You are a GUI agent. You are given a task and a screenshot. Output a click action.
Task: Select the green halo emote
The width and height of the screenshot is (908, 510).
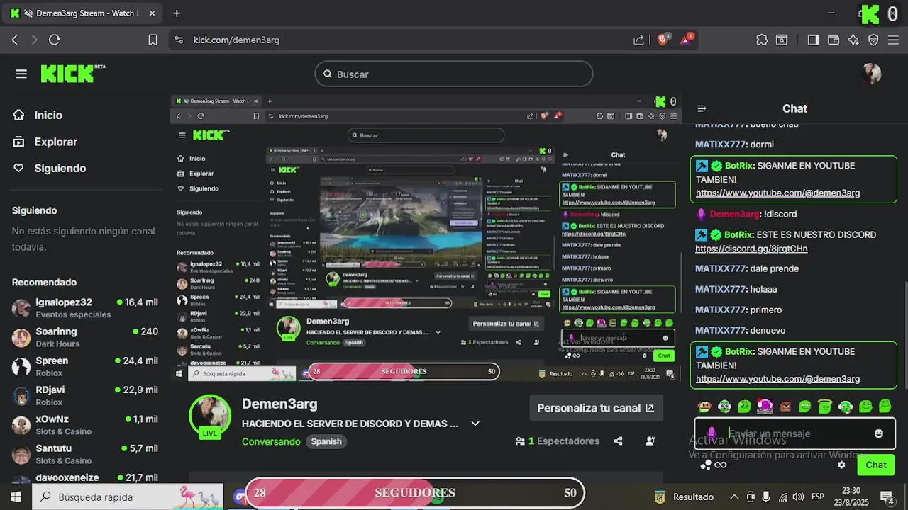(825, 406)
